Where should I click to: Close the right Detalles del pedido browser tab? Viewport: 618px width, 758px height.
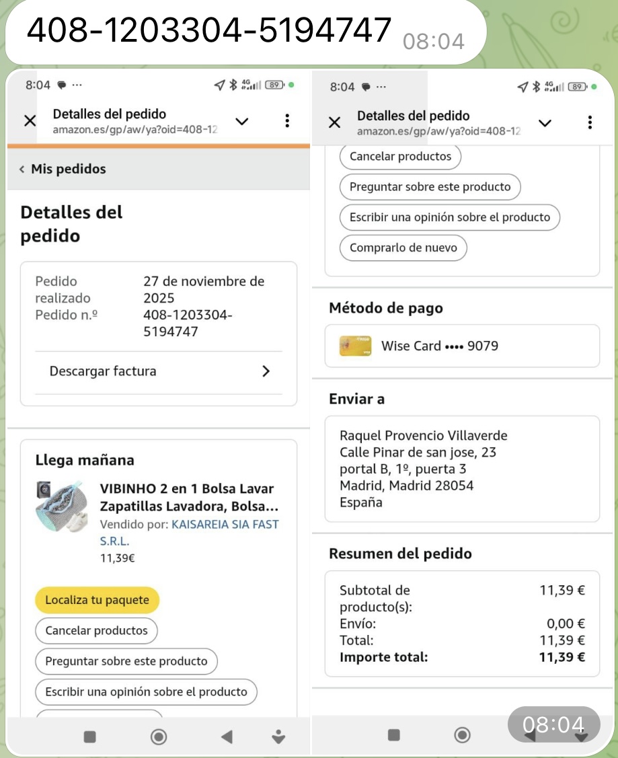334,122
